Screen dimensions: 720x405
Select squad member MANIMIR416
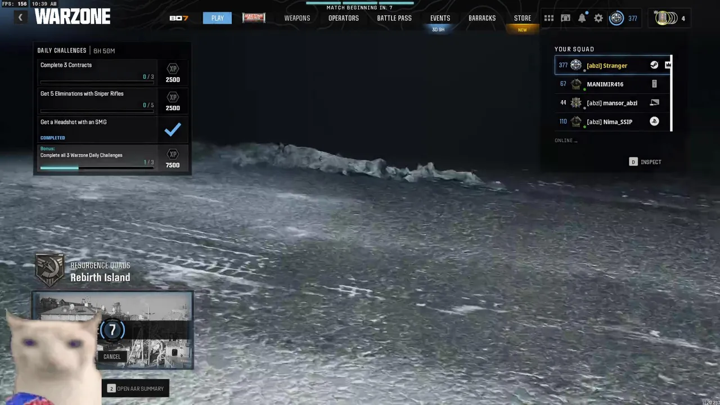coord(613,84)
